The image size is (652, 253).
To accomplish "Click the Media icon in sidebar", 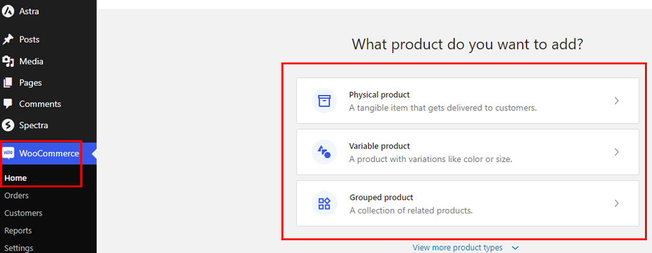I will click(8, 62).
